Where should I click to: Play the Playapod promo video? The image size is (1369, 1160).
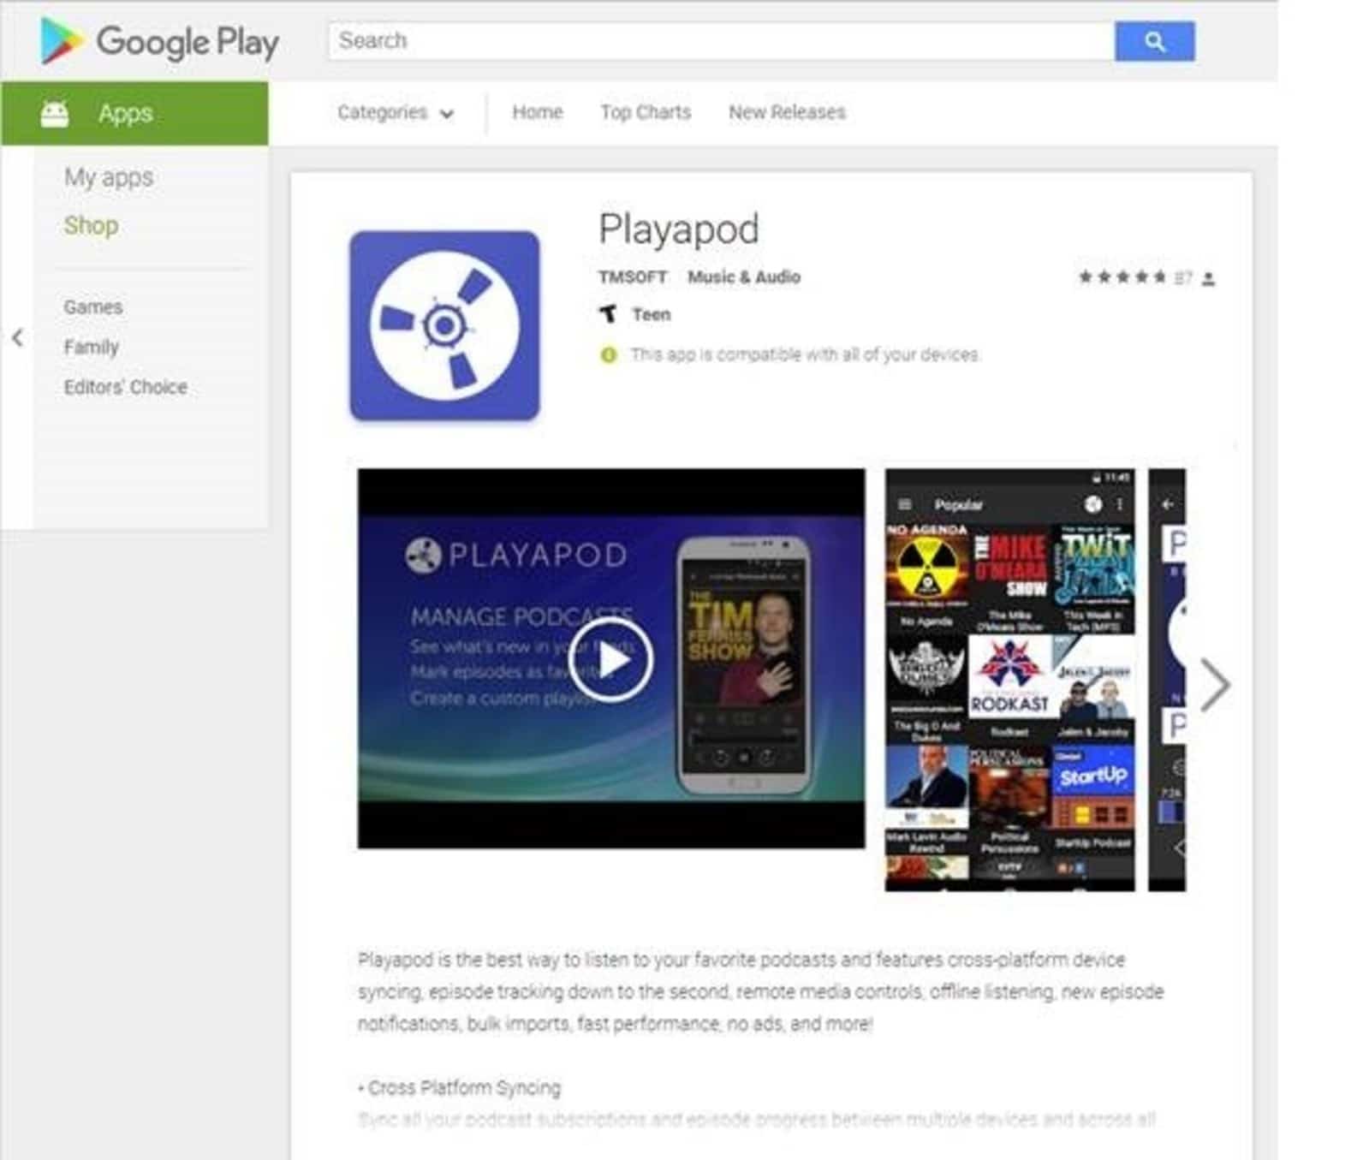(611, 659)
